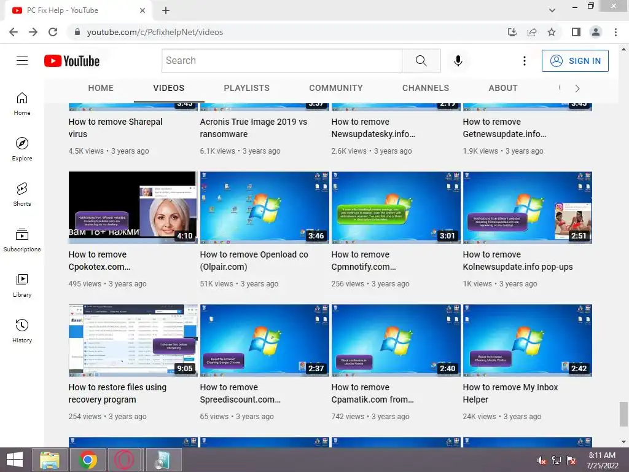
Task: Click the search magnifier button
Action: (x=421, y=61)
